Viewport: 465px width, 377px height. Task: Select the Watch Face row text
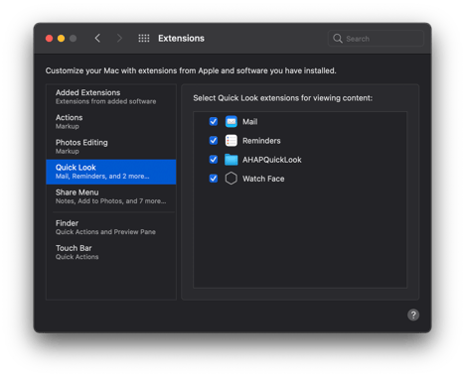pos(263,179)
